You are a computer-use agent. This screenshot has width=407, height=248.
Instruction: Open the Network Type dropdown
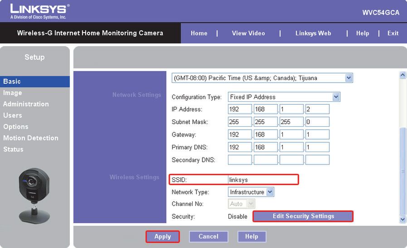pos(251,192)
